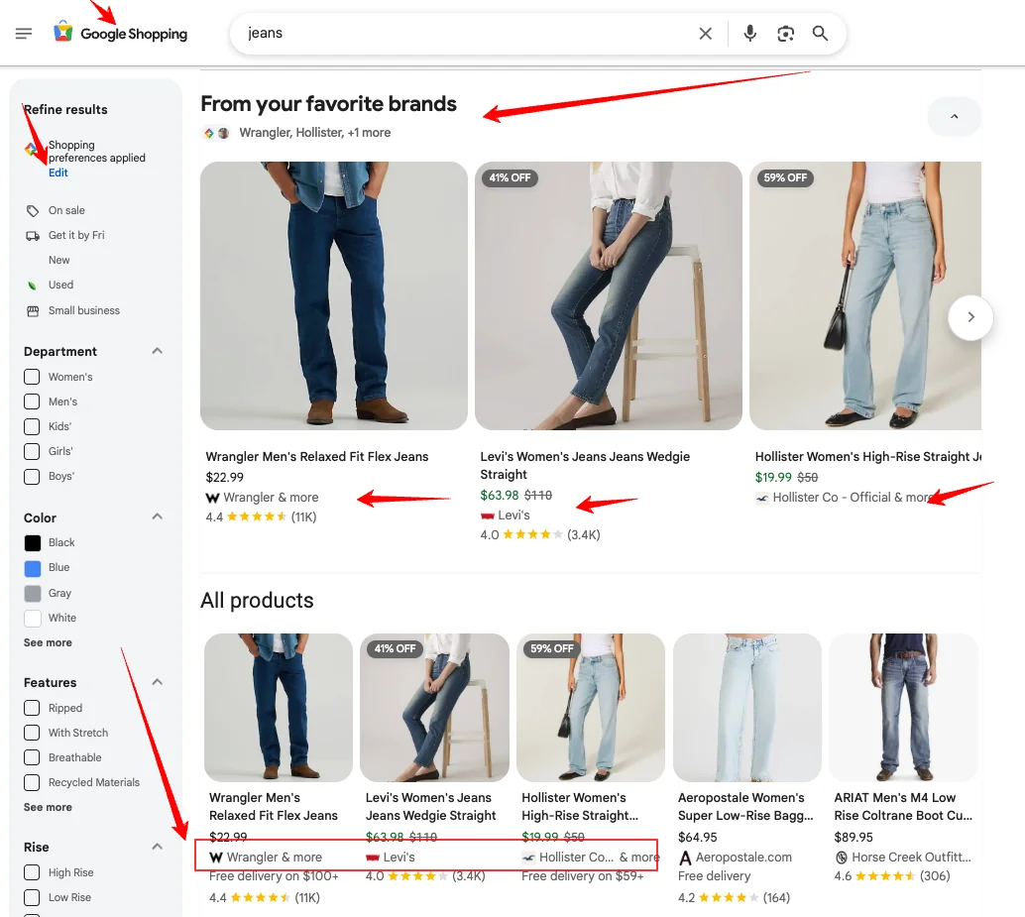
Task: Enable the Ripped feature filter
Action: coord(32,709)
